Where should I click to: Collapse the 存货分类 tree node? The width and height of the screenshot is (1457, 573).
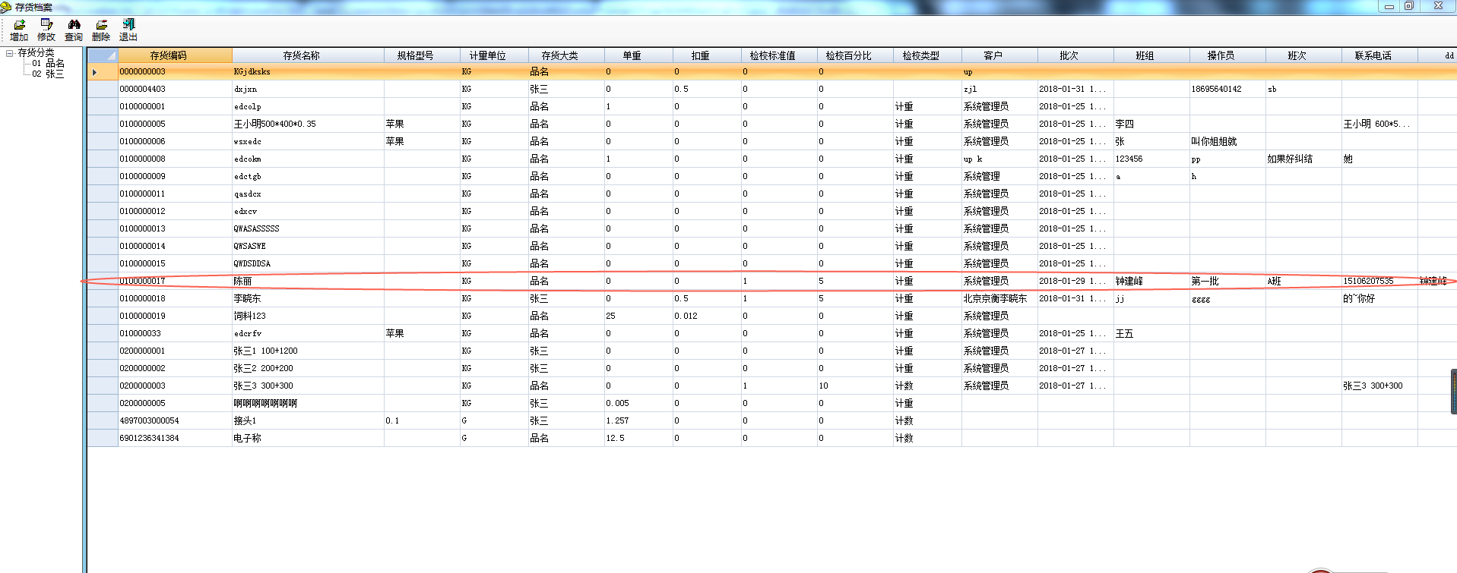pyautogui.click(x=9, y=53)
